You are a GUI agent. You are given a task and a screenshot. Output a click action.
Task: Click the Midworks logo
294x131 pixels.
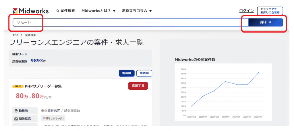(31, 11)
